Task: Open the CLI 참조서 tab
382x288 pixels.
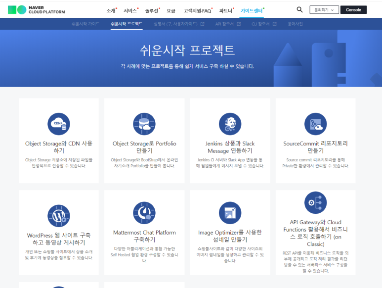Action: [x=260, y=24]
